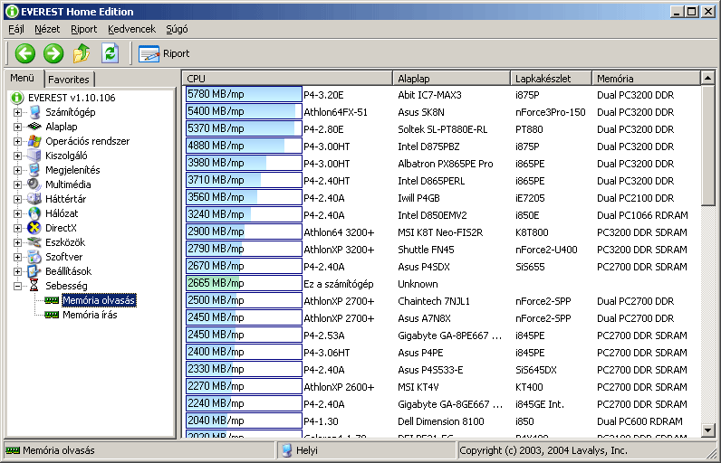This screenshot has height=463, width=721.
Task: Click the Háttértár storage icon
Action: pos(34,199)
